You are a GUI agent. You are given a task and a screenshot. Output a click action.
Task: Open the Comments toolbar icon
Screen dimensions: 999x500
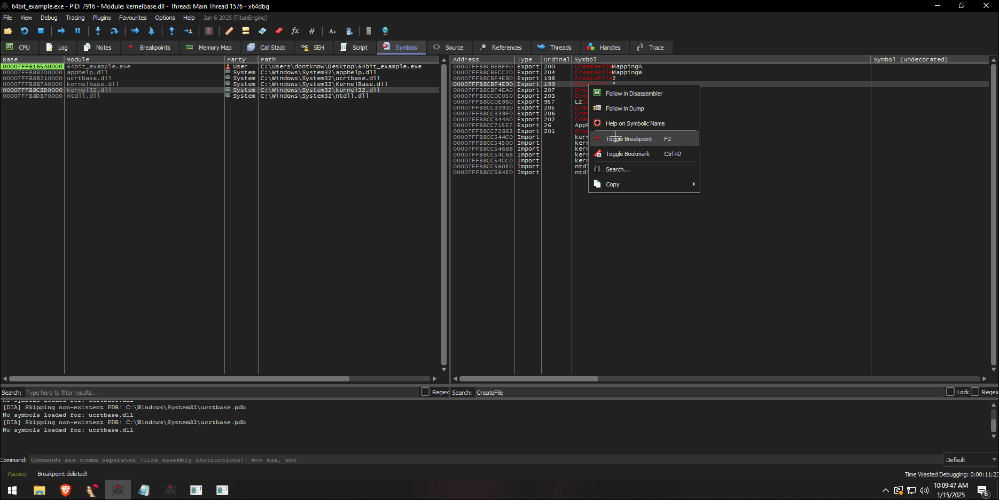coord(246,31)
